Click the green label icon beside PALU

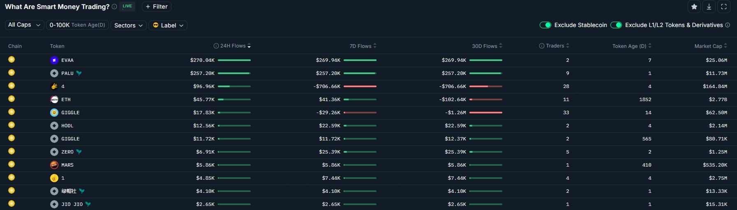pos(79,73)
